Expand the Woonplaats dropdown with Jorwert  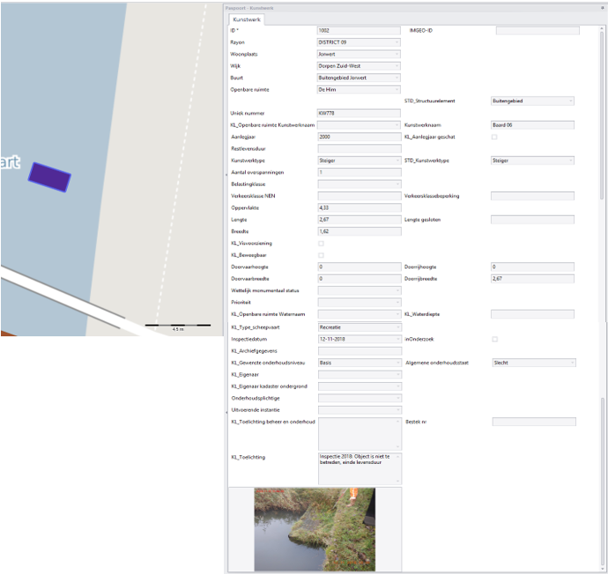[x=359, y=55]
